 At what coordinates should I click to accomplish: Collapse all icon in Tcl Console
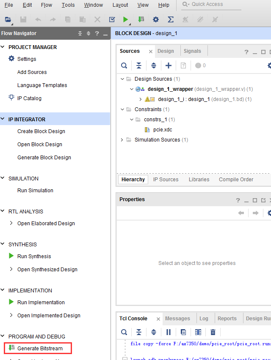[139, 332]
